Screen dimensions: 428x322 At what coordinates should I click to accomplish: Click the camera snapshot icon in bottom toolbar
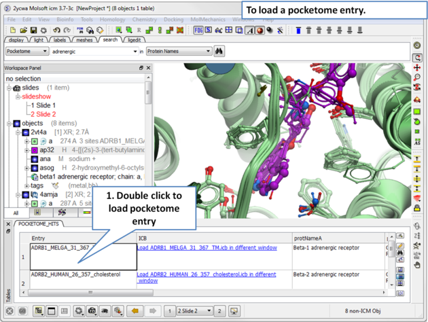coord(92,311)
